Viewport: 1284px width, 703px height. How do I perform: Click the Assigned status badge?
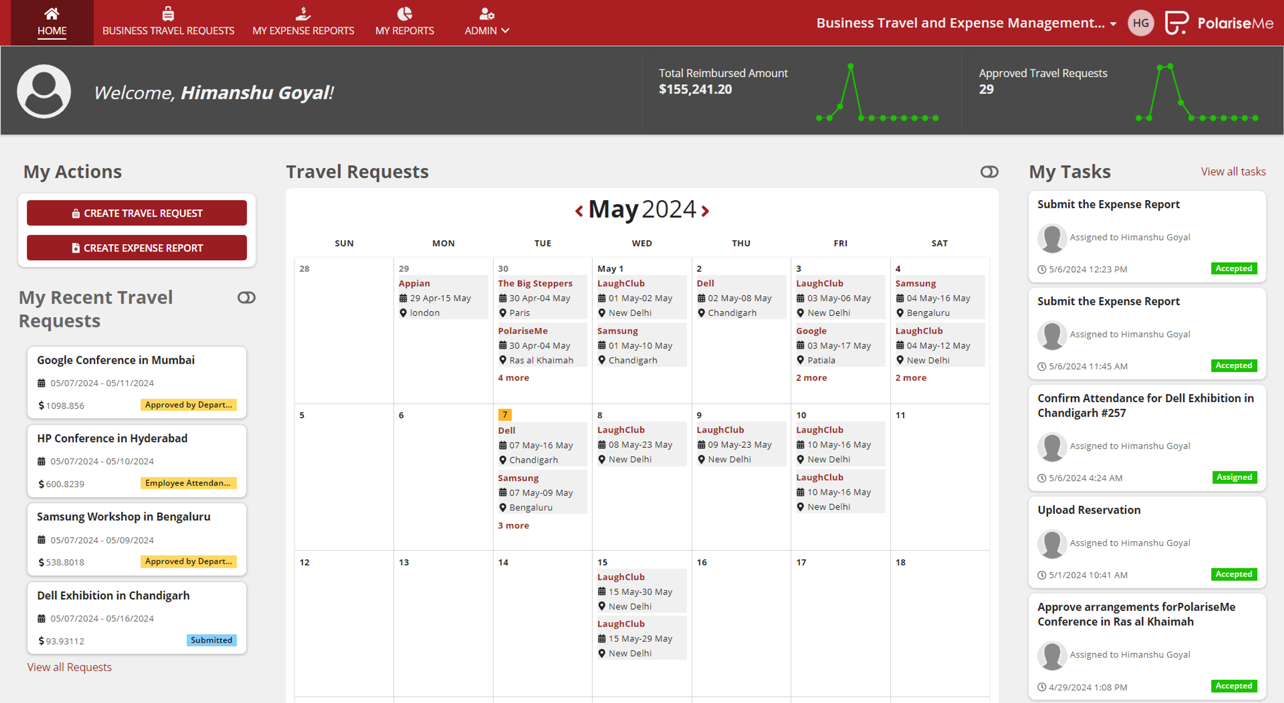tap(1234, 477)
